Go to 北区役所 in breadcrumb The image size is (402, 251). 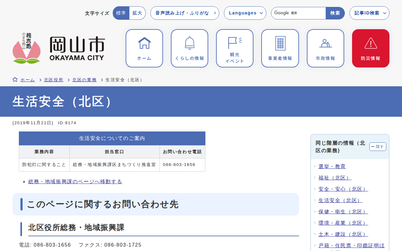point(53,80)
